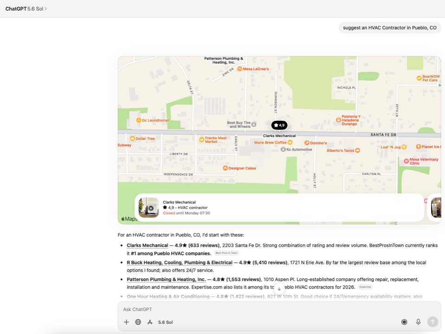Click the Expertise source chip
This screenshot has height=334, width=445.
tap(365, 287)
